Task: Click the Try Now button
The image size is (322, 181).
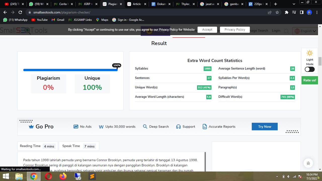Action: point(265,126)
